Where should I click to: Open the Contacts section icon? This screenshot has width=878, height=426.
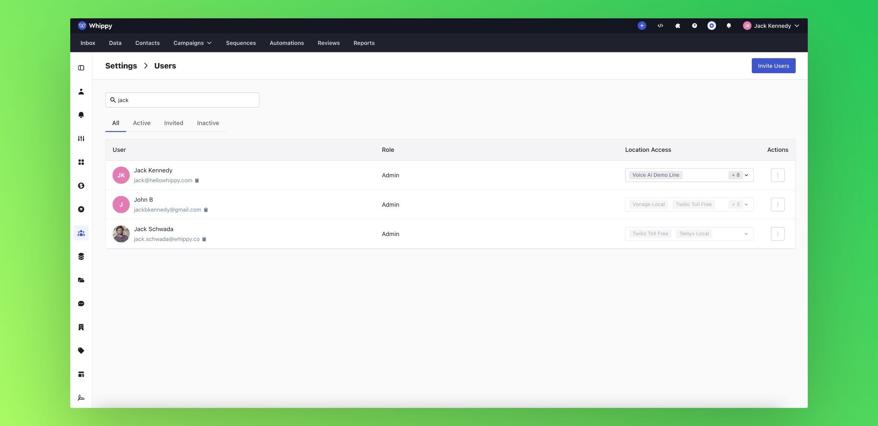click(80, 91)
